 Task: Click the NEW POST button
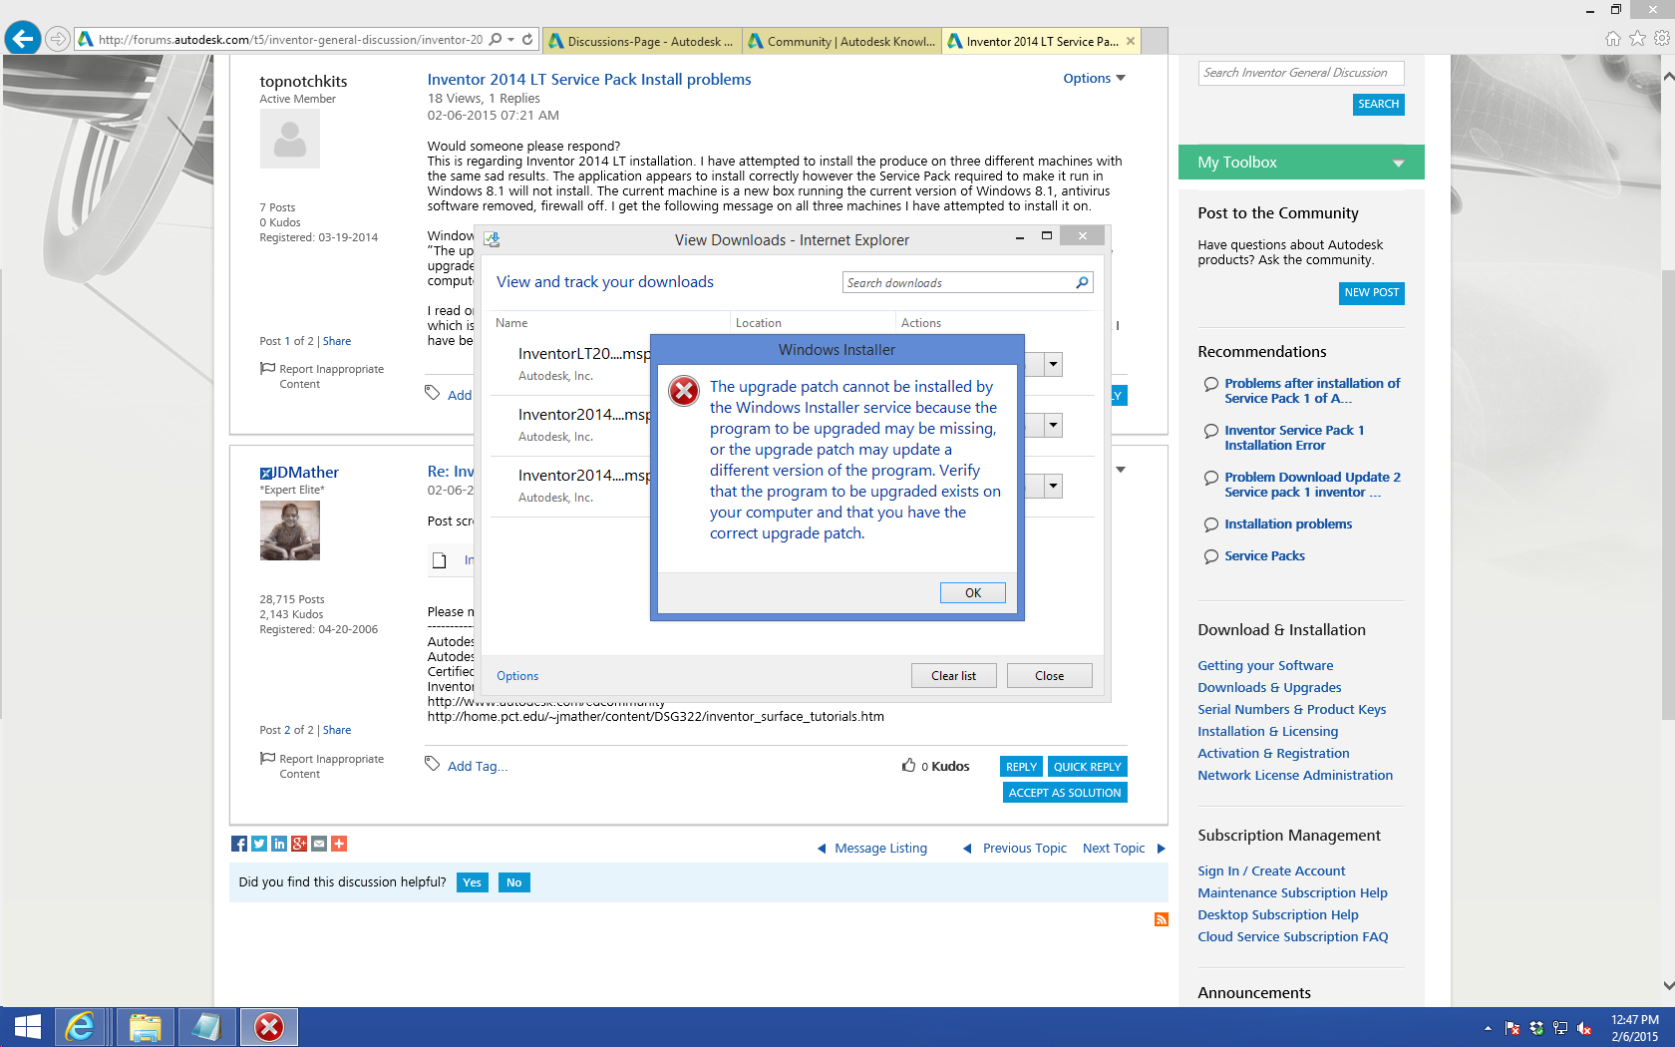pos(1372,292)
